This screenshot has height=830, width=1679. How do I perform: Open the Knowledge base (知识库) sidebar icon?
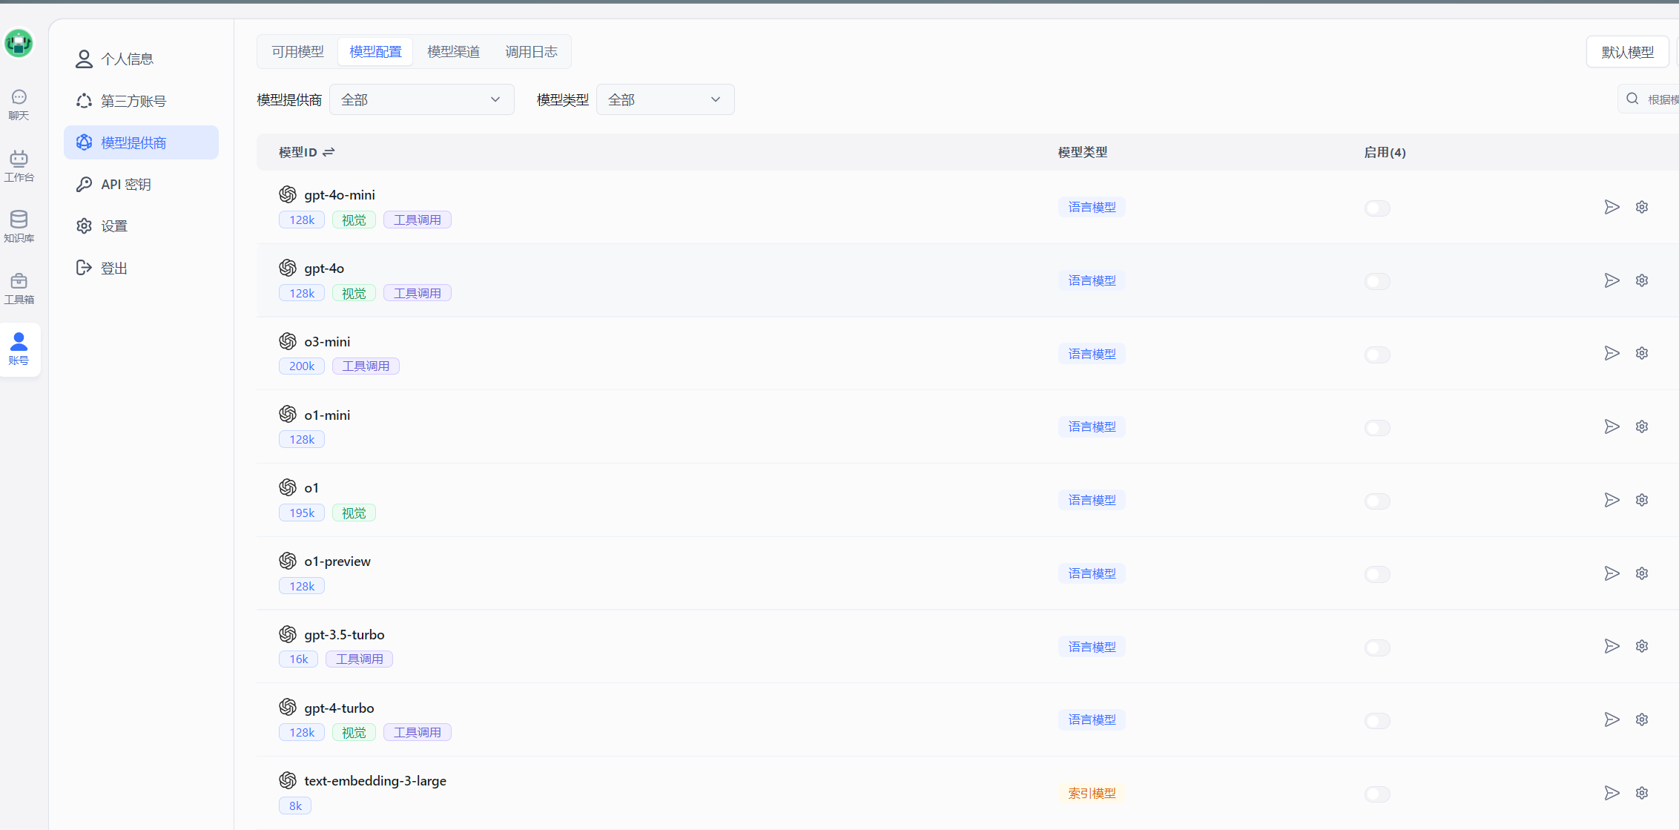(x=19, y=227)
